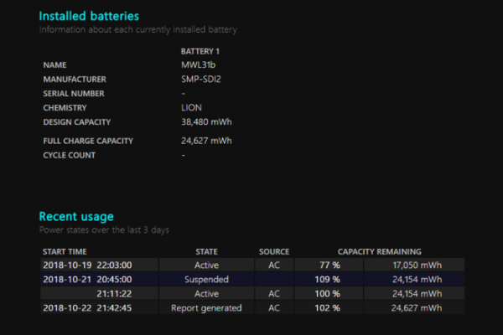Click the 17,050 mWh capacity cell
Screen dimensions: 503x335
point(414,265)
